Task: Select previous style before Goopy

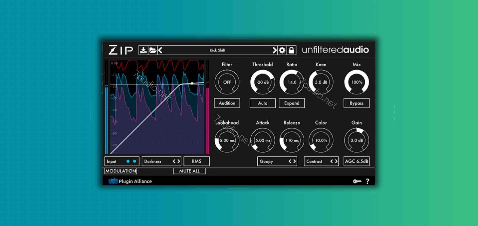Action: tap(290, 161)
